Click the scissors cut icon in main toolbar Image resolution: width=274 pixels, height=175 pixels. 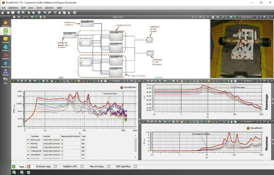[x=55, y=13]
